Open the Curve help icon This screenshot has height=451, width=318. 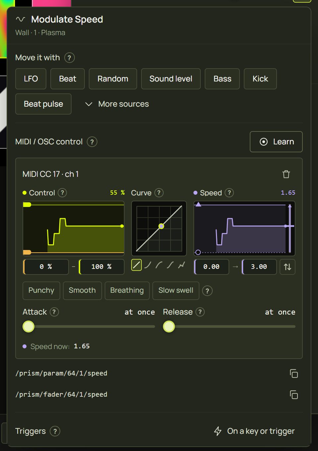[159, 193]
